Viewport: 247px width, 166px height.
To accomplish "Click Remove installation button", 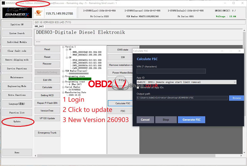I will (120, 65).
